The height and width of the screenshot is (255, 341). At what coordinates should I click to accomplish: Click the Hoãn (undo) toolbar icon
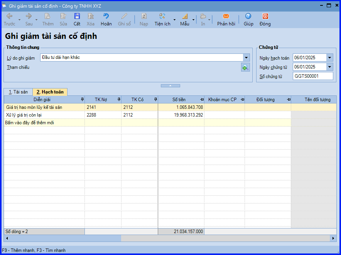click(x=106, y=17)
